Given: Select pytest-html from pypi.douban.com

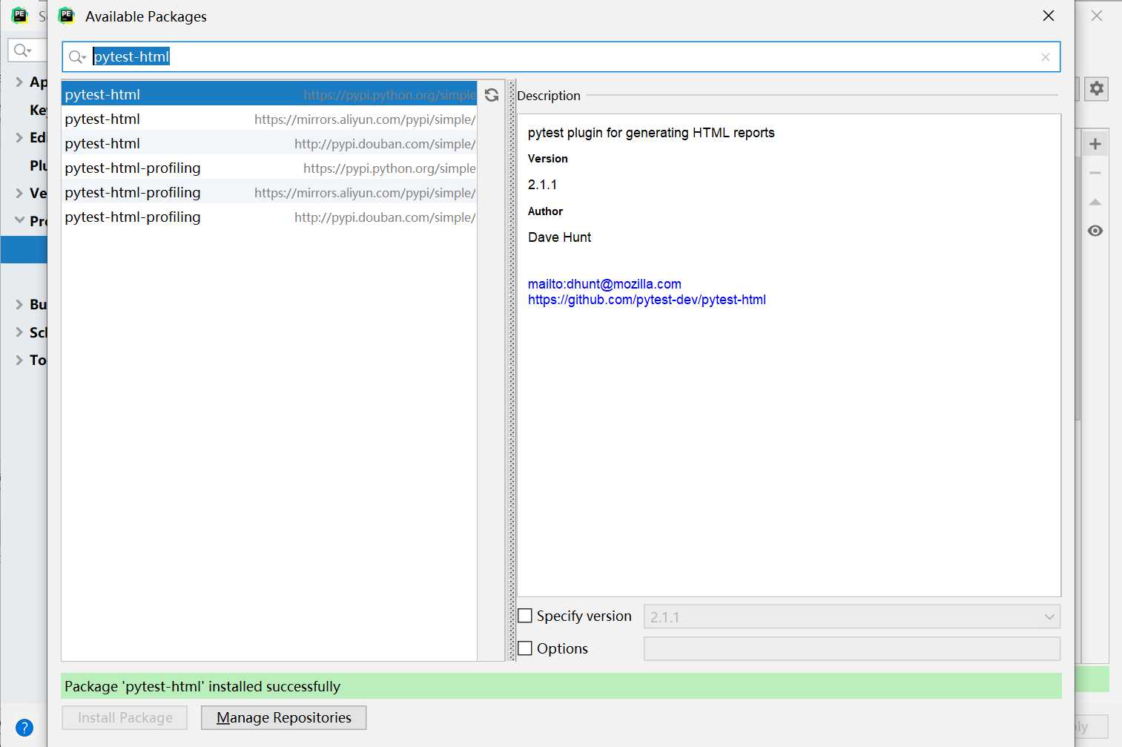Looking at the screenshot, I should (x=269, y=143).
